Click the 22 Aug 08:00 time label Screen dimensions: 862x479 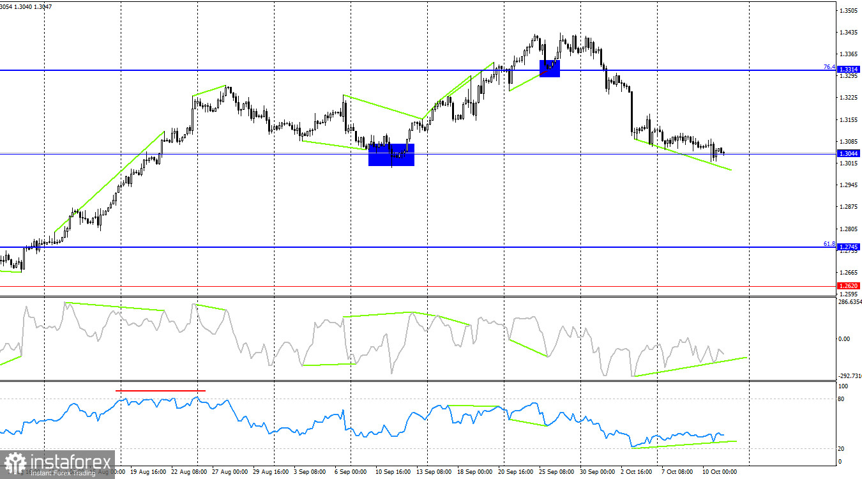188,472
